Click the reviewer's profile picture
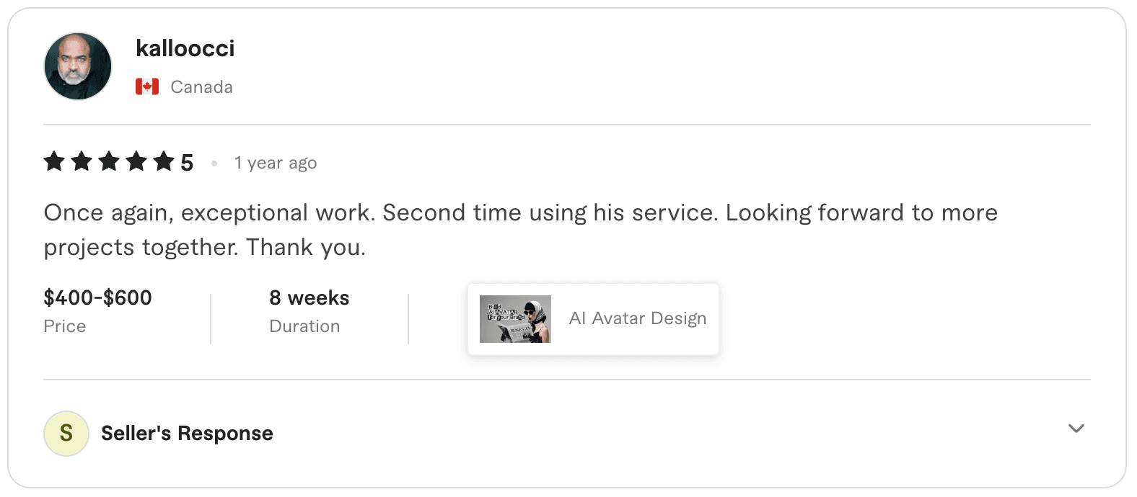 click(77, 66)
